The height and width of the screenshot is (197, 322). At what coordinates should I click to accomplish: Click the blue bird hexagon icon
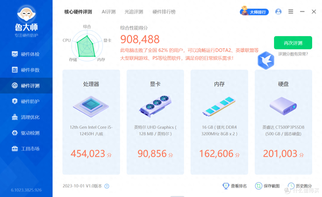coord(266,60)
